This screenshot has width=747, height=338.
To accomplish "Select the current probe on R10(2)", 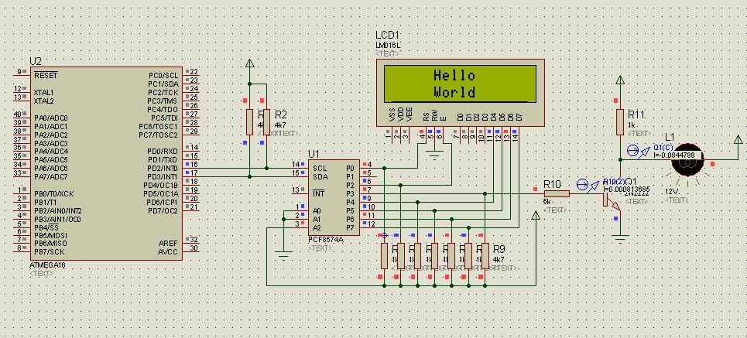I will [587, 185].
